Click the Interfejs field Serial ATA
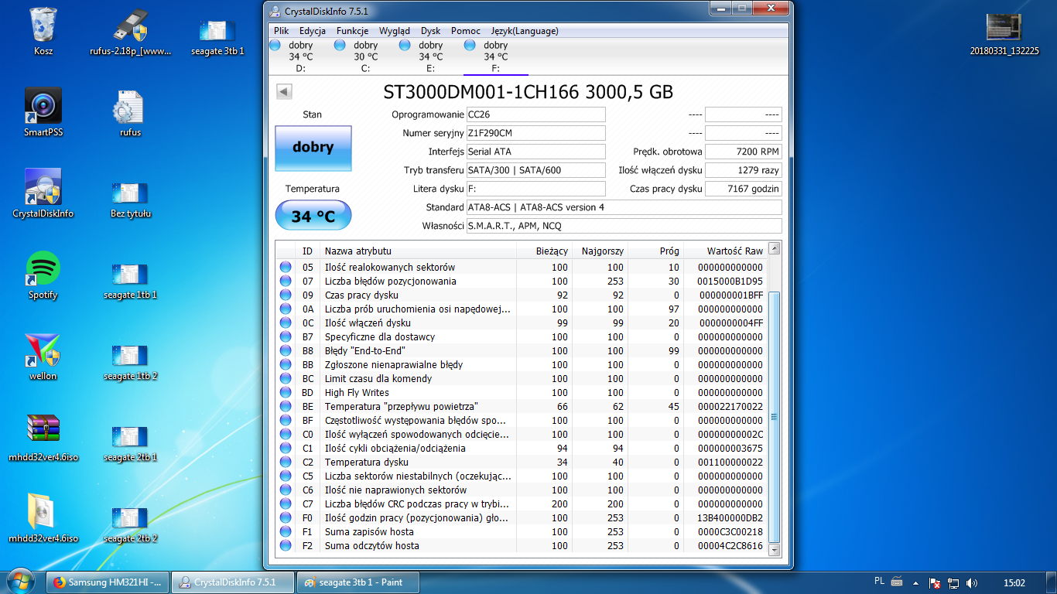 (536, 152)
